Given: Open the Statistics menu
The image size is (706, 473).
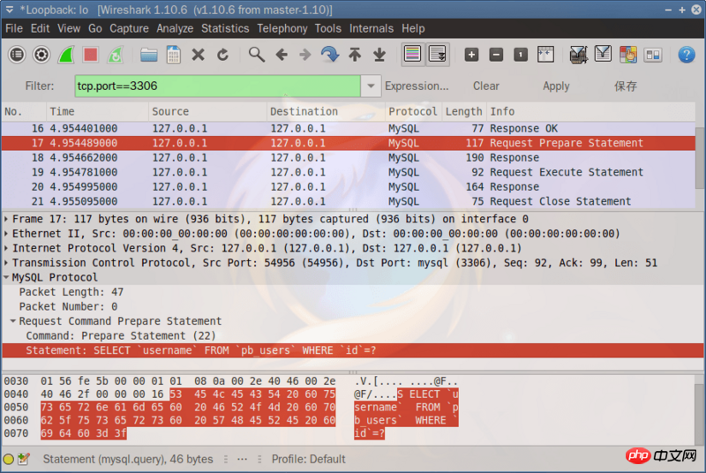Looking at the screenshot, I should pyautogui.click(x=225, y=28).
